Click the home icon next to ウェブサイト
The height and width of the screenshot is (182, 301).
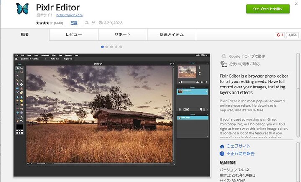pyautogui.click(x=222, y=147)
